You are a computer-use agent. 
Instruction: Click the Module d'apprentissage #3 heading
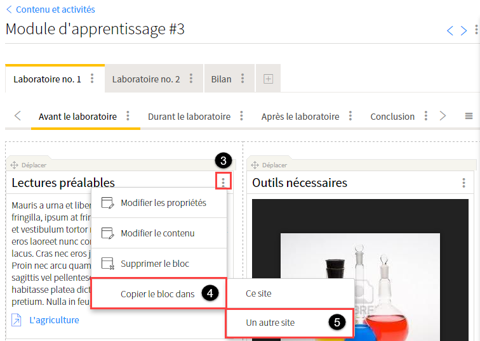(x=95, y=29)
